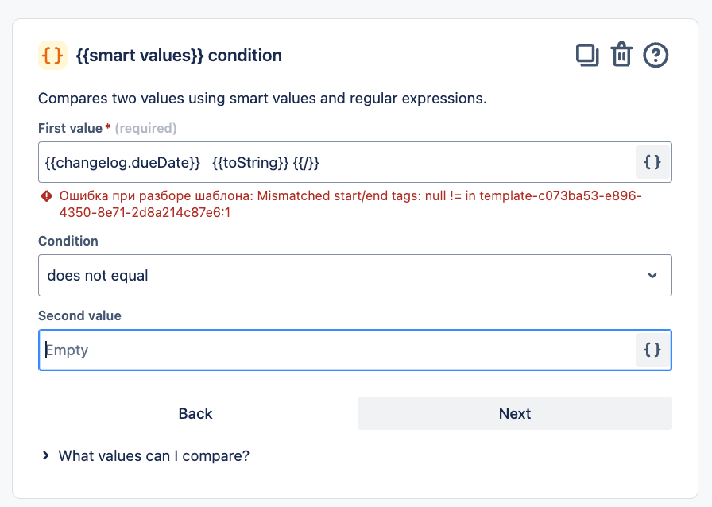Open help via the question mark icon
This screenshot has height=507, width=712.
coord(656,55)
